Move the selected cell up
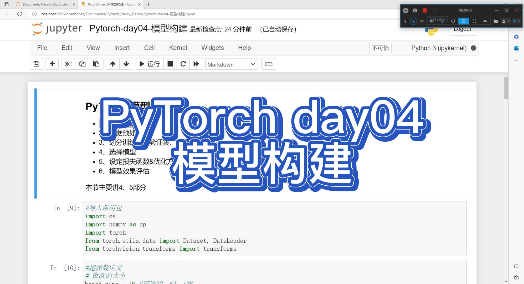 [x=113, y=64]
